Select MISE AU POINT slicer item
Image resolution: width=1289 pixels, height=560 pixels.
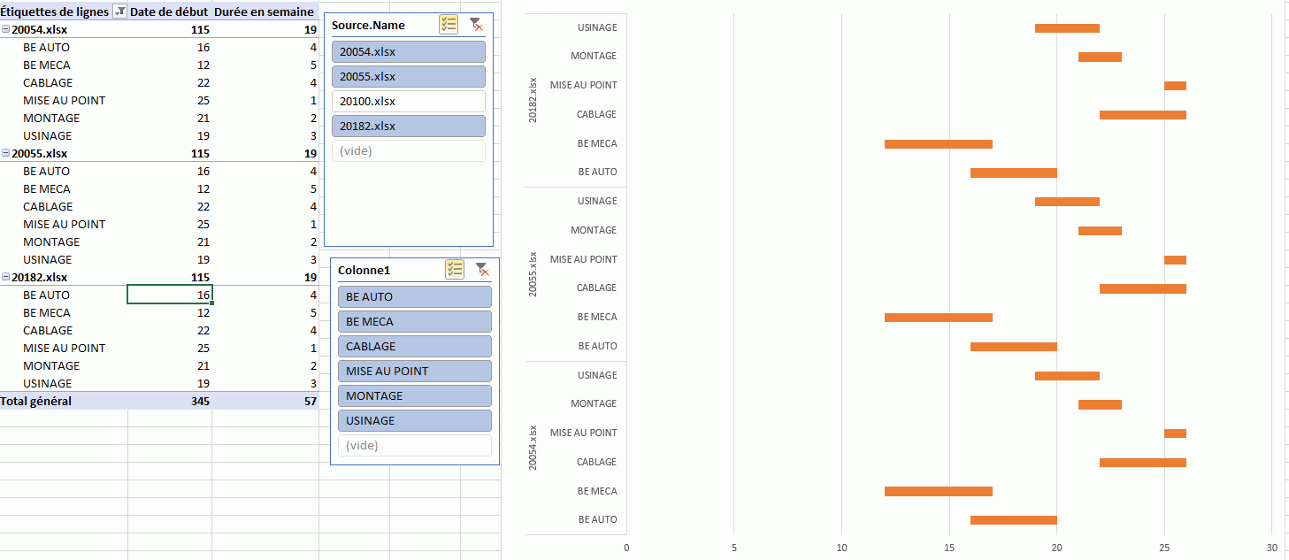coord(414,371)
